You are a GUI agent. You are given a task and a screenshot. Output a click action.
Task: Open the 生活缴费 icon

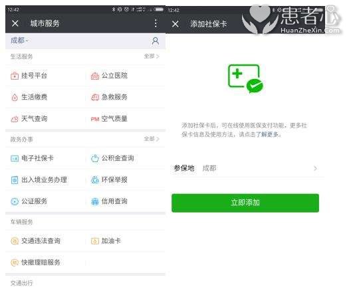coord(15,97)
